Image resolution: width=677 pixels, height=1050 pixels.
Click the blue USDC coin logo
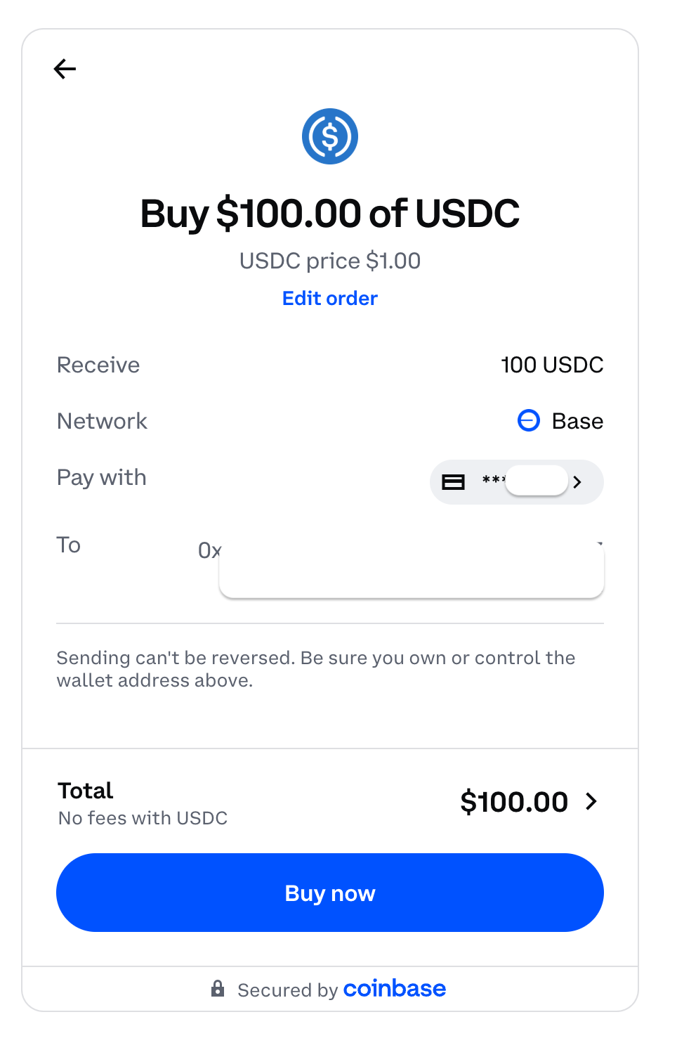tap(329, 136)
